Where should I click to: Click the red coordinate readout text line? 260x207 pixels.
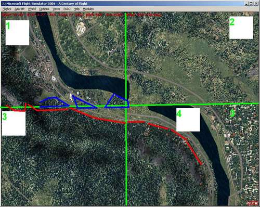tap(82, 15)
